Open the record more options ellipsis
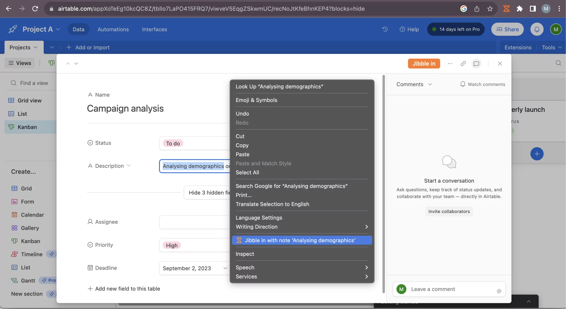 tap(450, 64)
